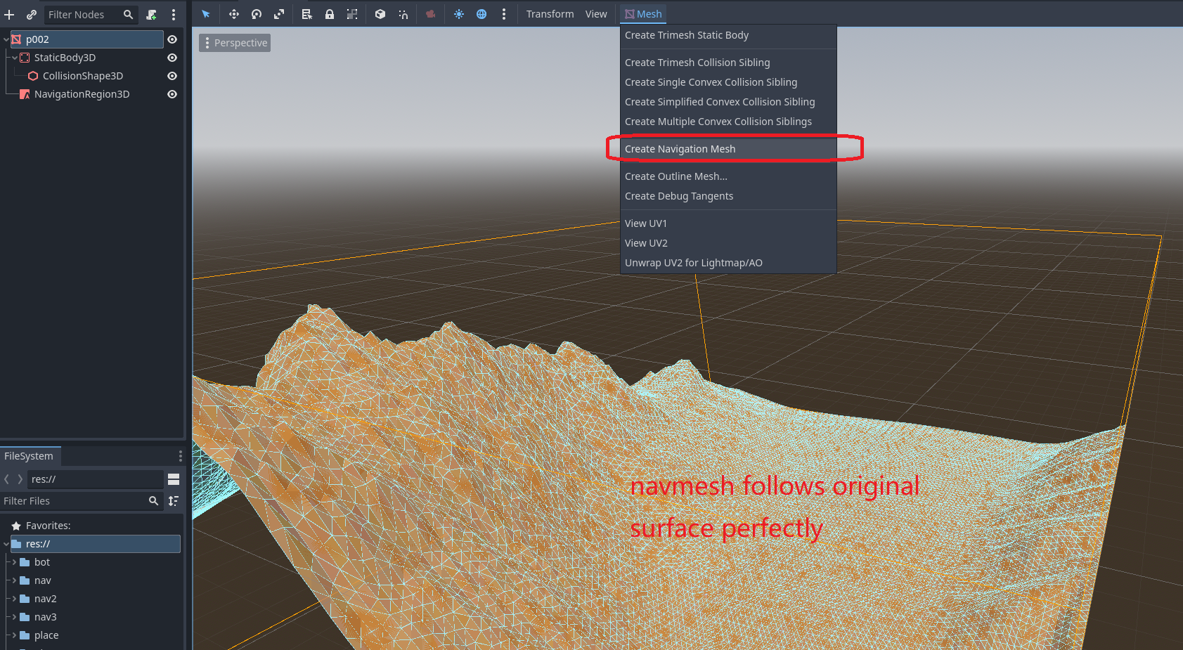The height and width of the screenshot is (650, 1183).
Task: Open the preview sun settings icon
Action: pos(459,14)
